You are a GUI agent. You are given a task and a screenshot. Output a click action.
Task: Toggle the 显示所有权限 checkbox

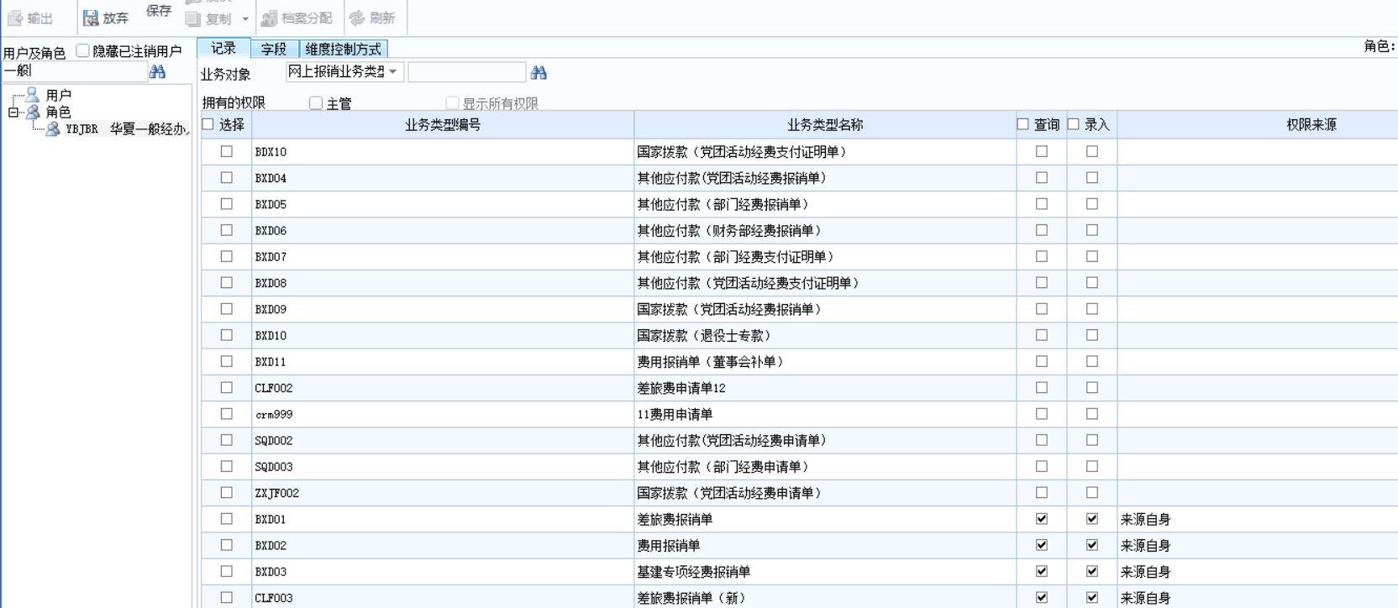coord(452,103)
